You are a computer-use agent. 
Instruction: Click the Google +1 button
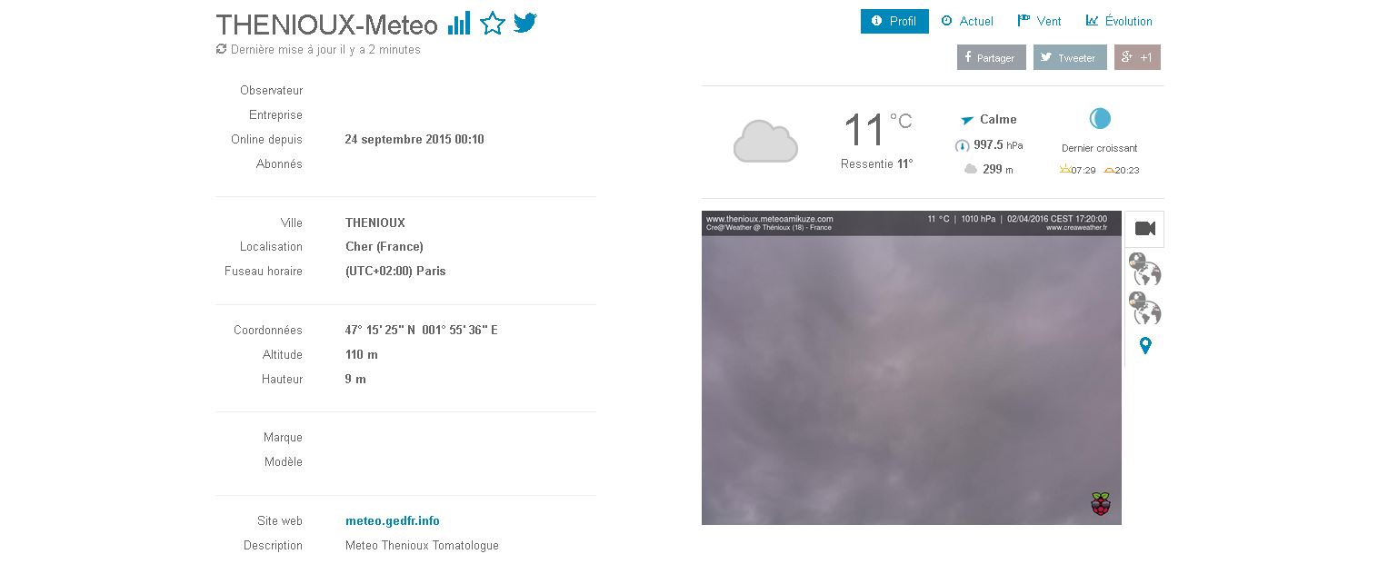[1137, 57]
